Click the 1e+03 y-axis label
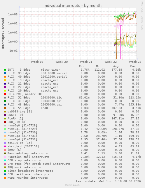145x188 pixels. [x=13, y=15]
